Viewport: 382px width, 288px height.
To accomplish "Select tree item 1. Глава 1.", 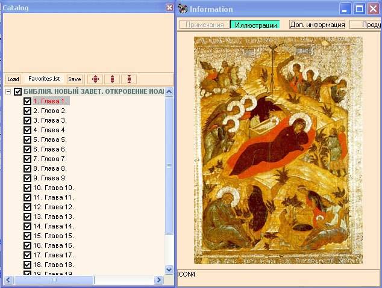I will (x=51, y=101).
